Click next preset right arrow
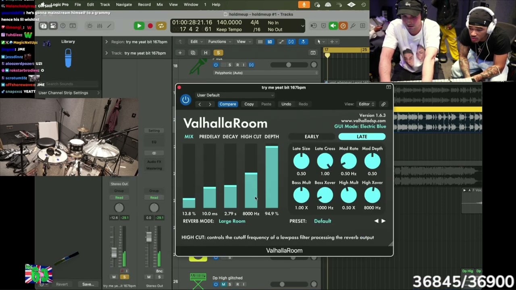 (383, 221)
